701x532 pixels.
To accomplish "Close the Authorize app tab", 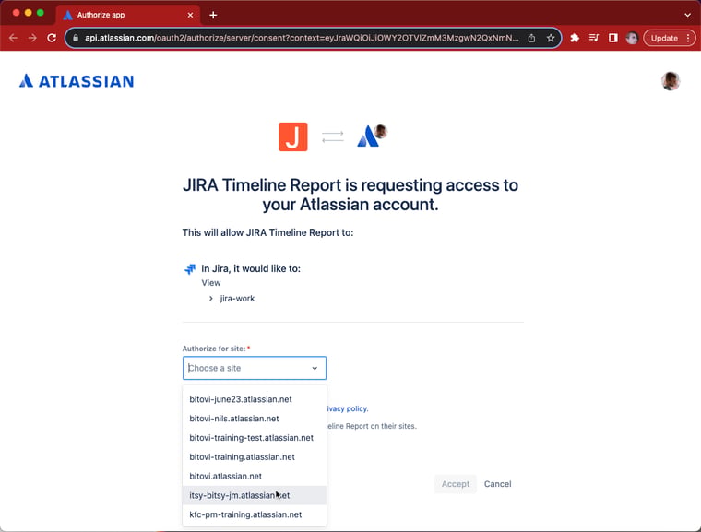I will (190, 15).
